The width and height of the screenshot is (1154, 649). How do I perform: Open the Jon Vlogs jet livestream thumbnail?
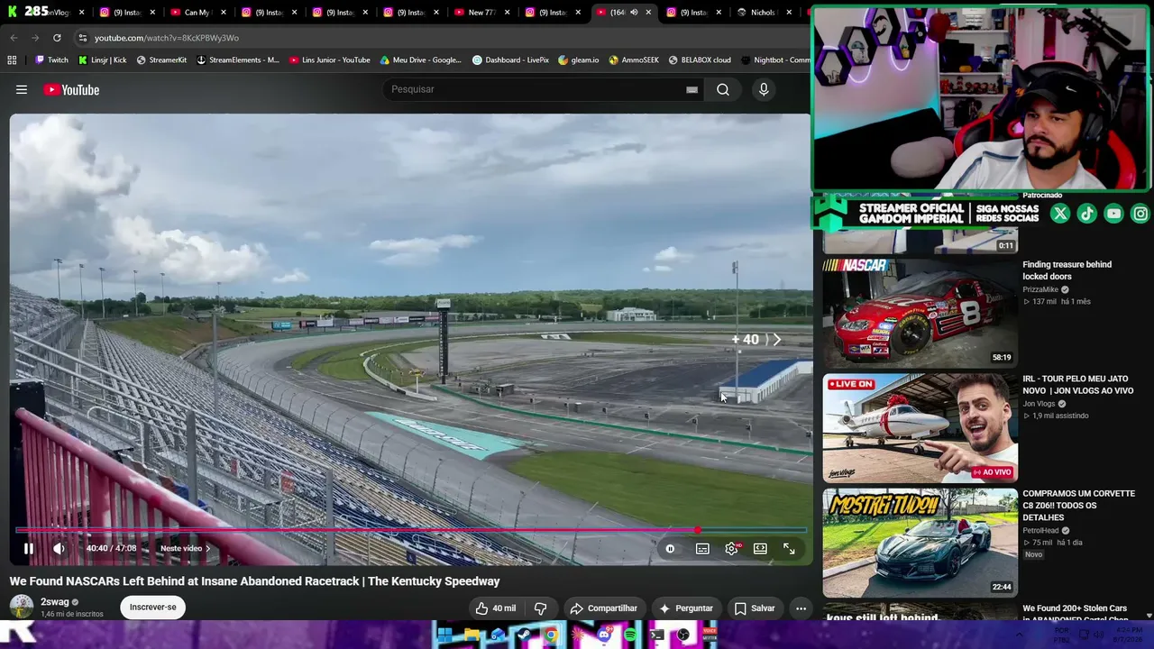point(920,428)
